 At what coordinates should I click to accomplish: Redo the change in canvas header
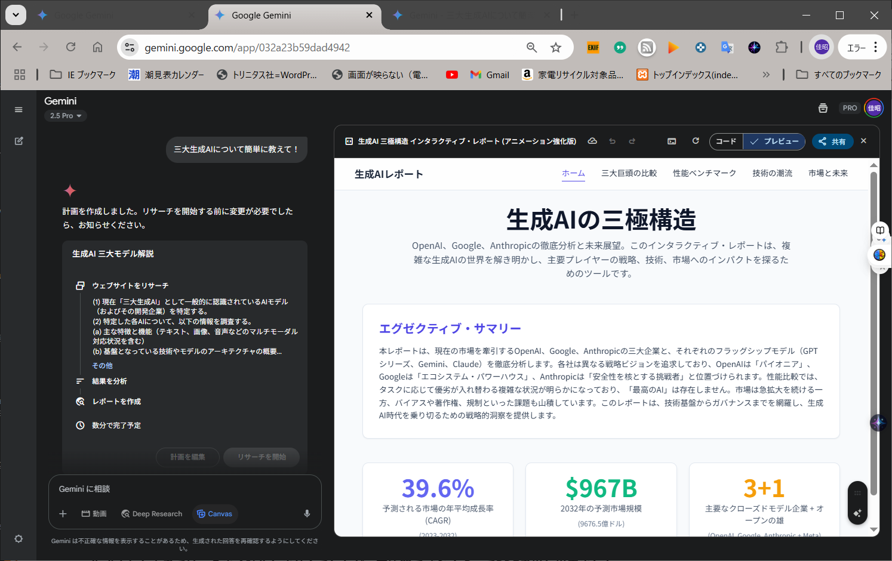[632, 141]
